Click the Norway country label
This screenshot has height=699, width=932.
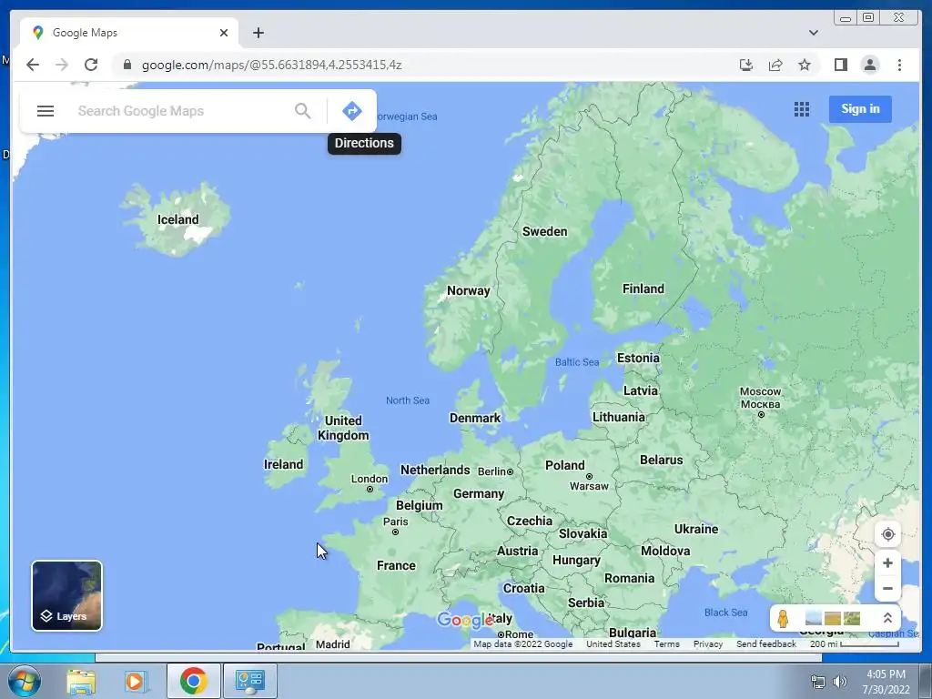469,290
